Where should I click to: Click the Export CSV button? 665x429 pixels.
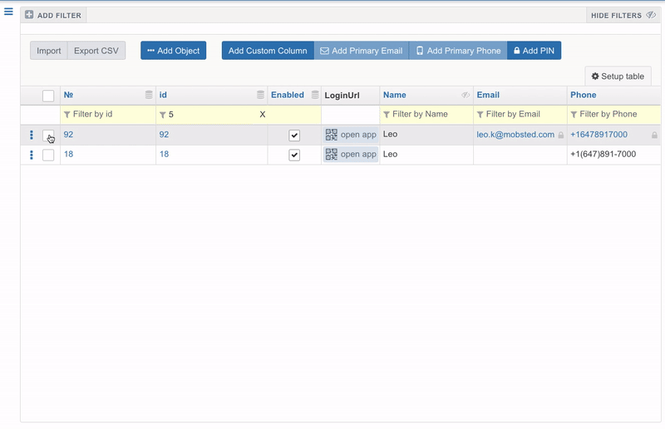click(96, 51)
